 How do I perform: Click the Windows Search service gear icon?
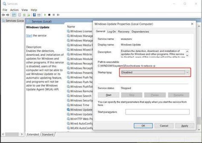(x=68, y=96)
